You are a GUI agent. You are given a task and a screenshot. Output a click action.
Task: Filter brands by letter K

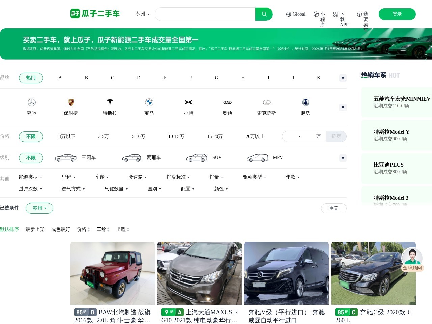319,78
